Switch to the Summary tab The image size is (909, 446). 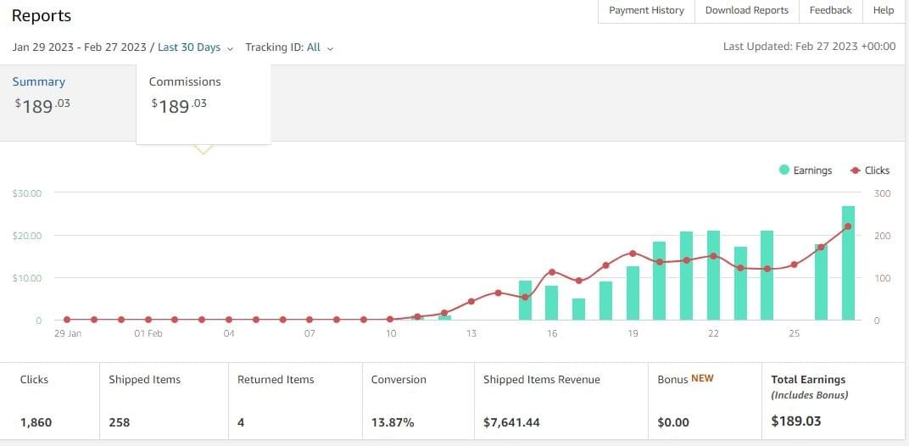(39, 81)
